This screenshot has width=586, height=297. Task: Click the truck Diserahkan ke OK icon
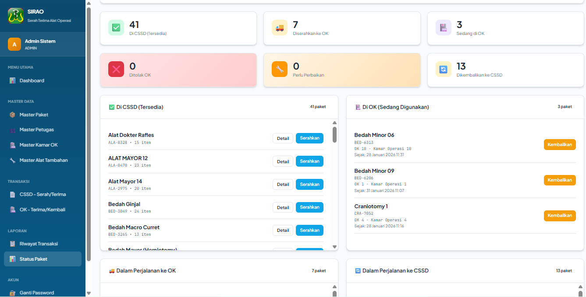point(280,28)
